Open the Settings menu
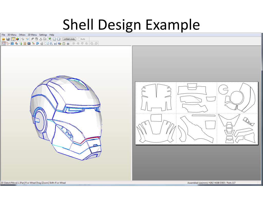 click(x=43, y=35)
